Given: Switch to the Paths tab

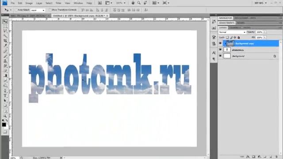Looking at the screenshot, I should pos(247,27).
